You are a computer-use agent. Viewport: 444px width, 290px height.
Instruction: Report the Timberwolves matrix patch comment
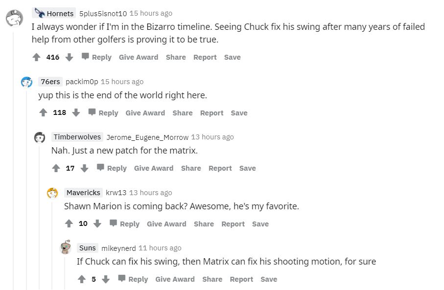pos(220,168)
